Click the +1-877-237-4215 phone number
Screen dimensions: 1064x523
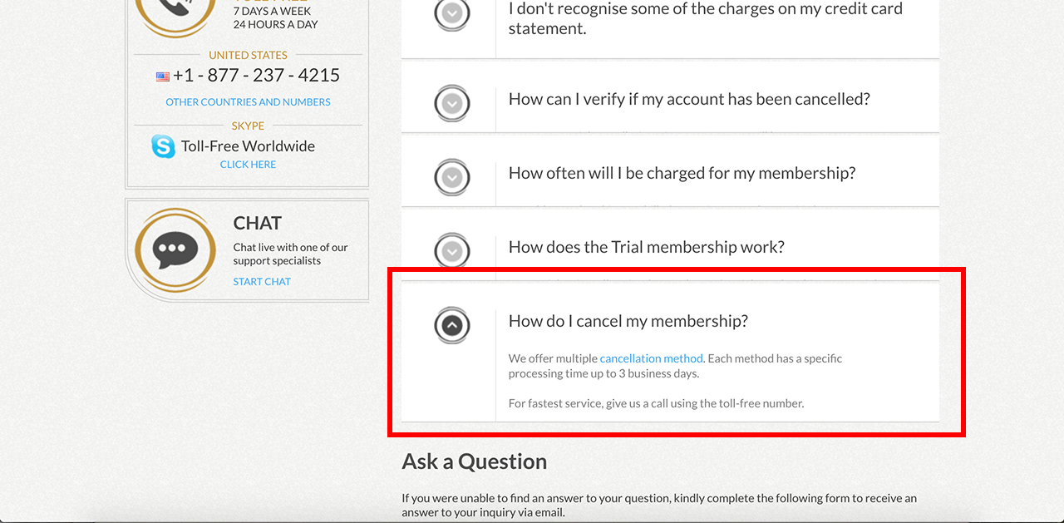256,76
